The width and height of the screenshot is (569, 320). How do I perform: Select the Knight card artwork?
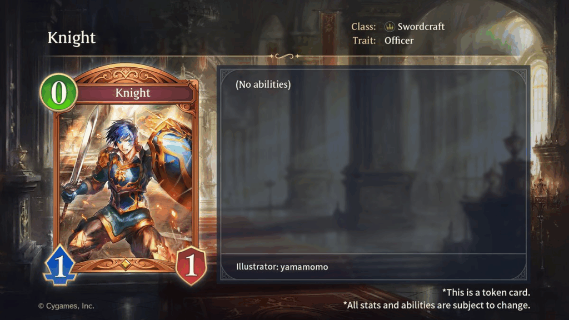(x=126, y=182)
